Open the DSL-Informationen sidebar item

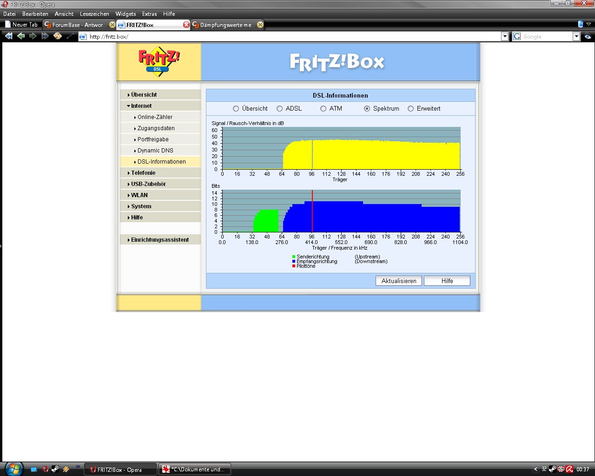point(160,161)
